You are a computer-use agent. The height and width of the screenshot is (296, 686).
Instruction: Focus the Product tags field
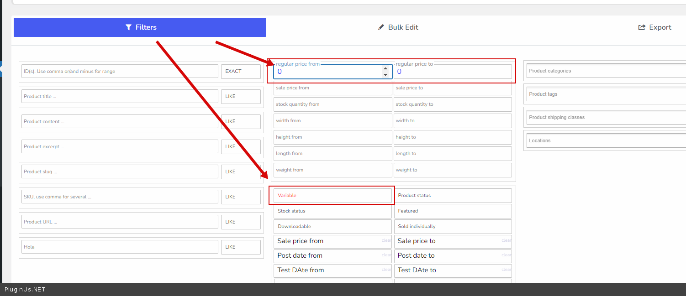tap(606, 94)
